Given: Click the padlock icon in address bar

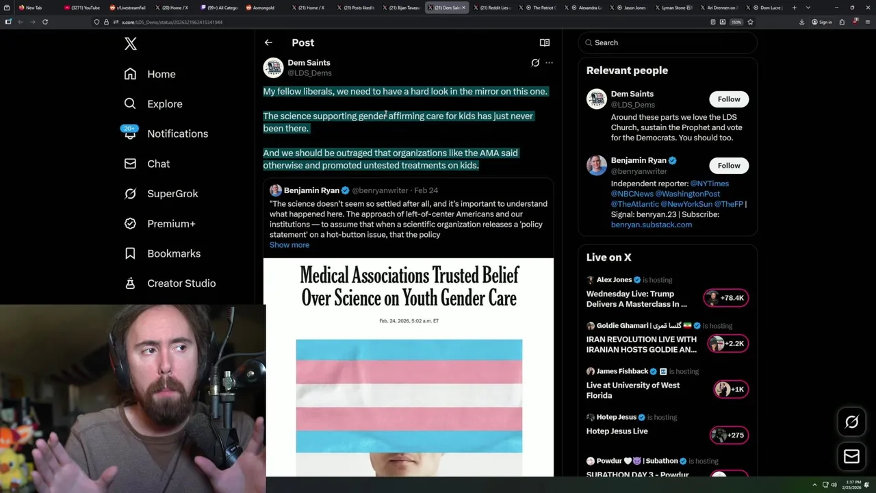Looking at the screenshot, I should (x=106, y=22).
